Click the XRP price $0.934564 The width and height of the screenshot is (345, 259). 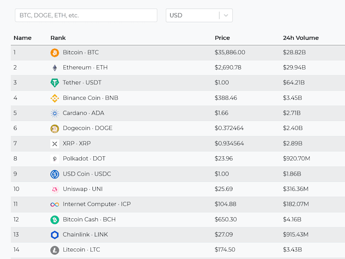229,143
